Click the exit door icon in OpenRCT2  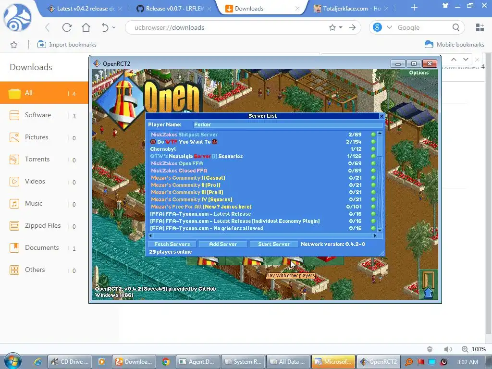[x=428, y=284]
